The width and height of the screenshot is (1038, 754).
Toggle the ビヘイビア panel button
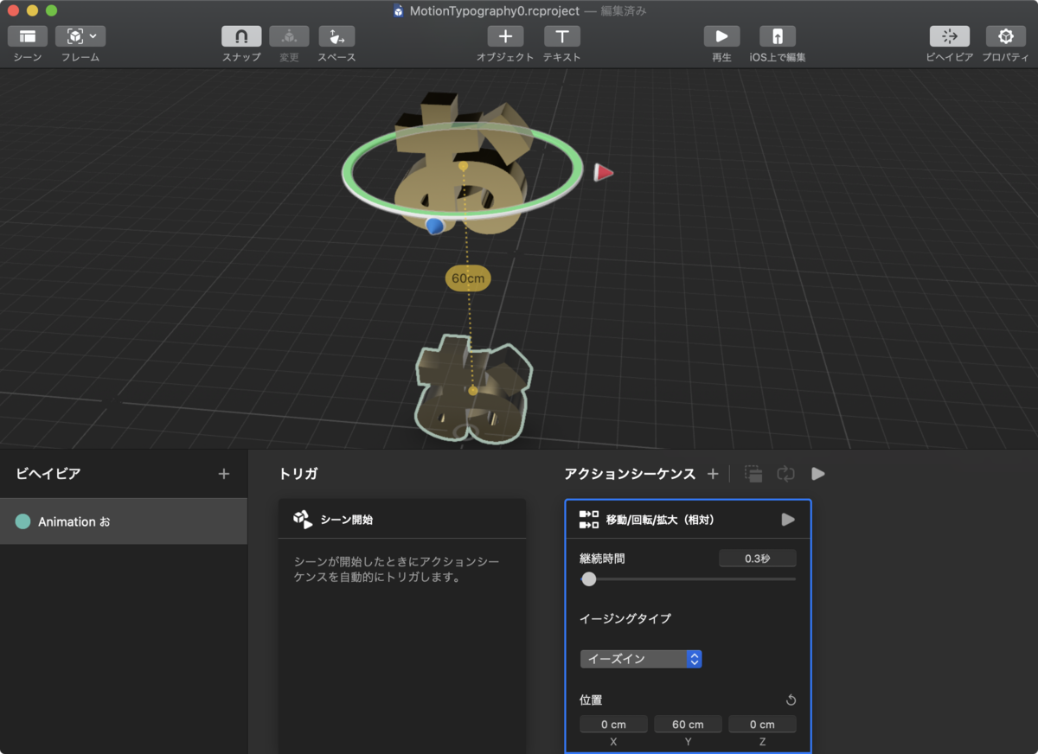click(x=950, y=36)
